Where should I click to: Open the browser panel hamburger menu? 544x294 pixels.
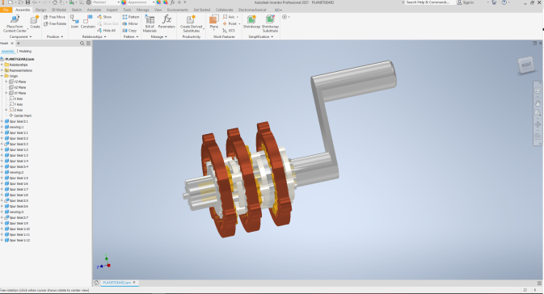tap(88, 44)
